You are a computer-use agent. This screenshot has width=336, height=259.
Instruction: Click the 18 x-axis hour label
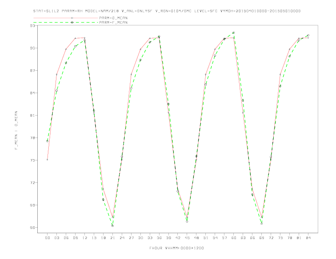(103, 238)
